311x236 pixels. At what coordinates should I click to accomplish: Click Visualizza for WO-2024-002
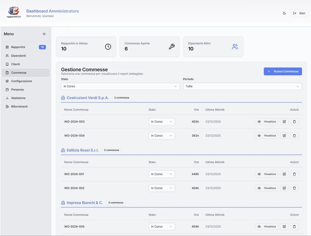coord(267,188)
